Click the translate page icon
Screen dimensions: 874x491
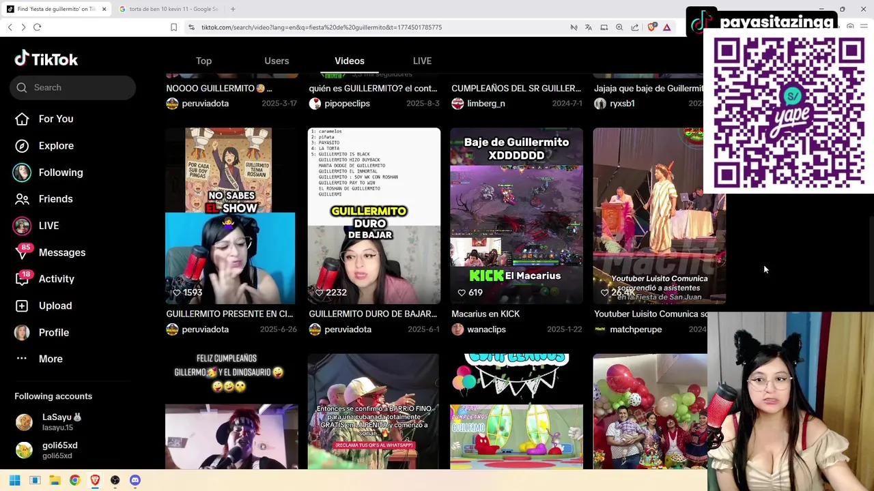click(x=589, y=27)
